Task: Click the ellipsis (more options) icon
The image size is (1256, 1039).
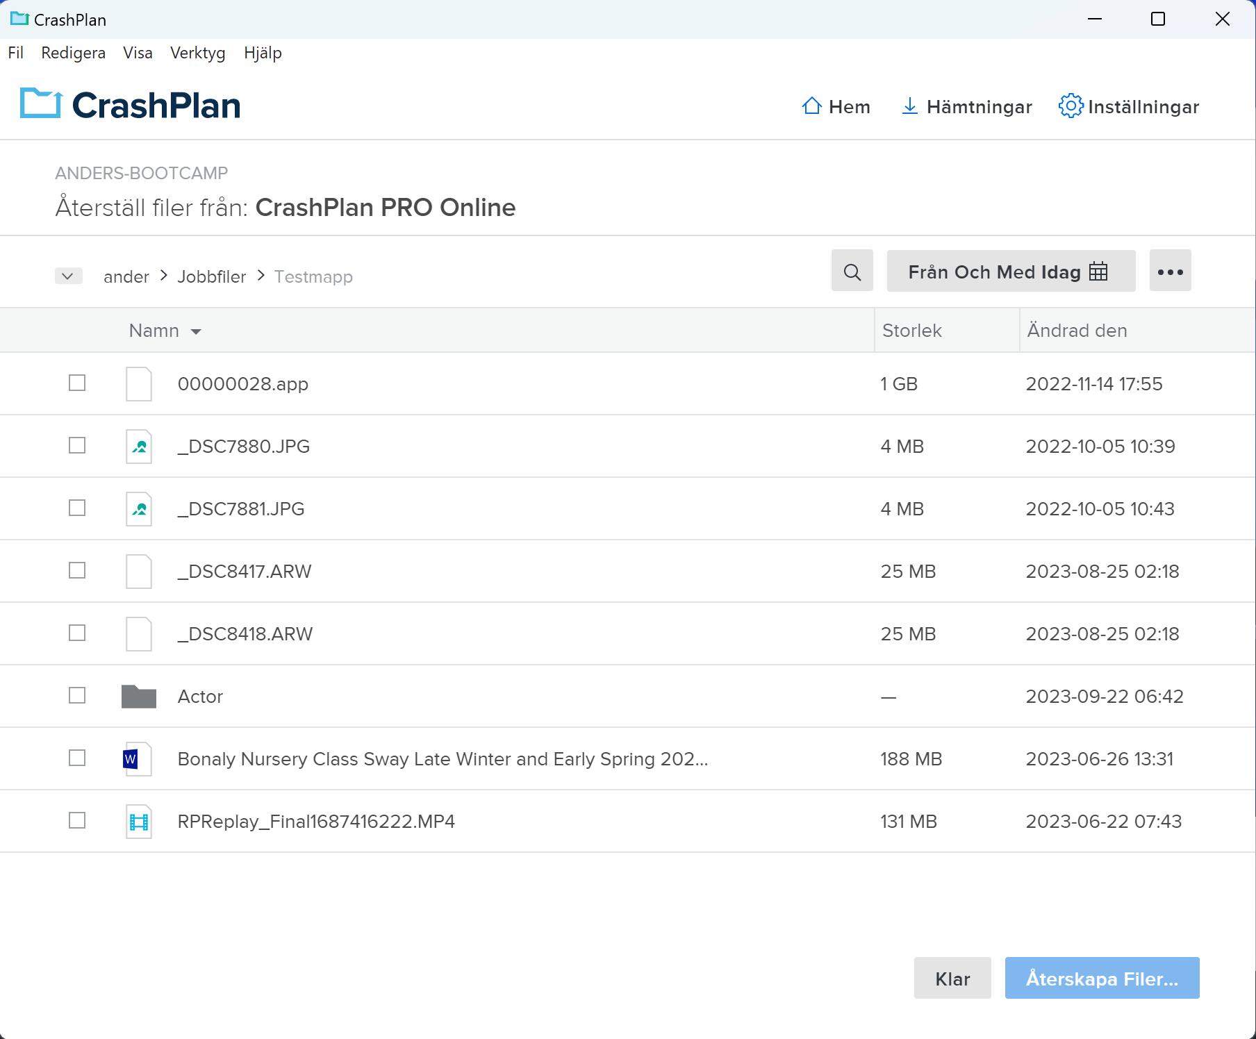Action: [x=1170, y=271]
